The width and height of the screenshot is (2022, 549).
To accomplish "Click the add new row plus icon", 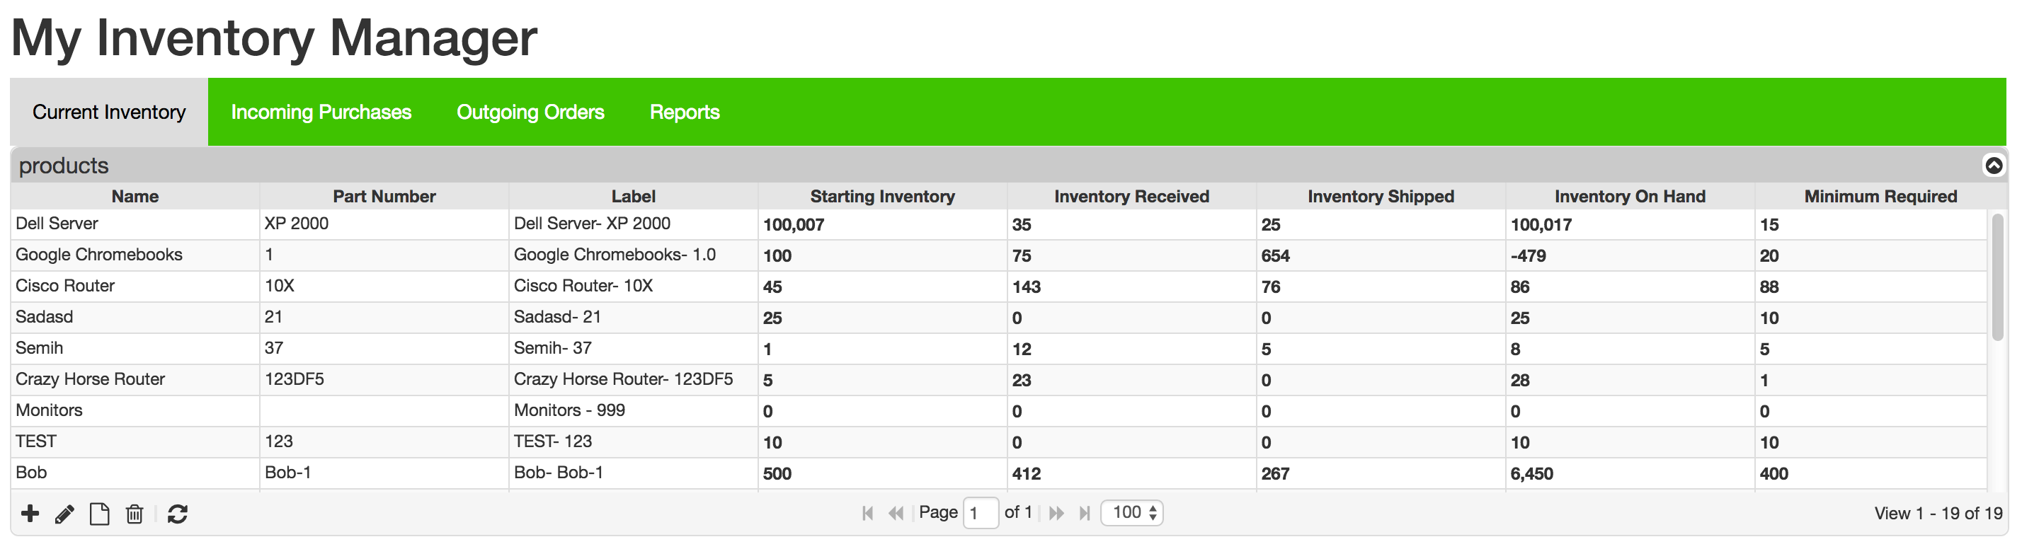I will click(x=30, y=514).
